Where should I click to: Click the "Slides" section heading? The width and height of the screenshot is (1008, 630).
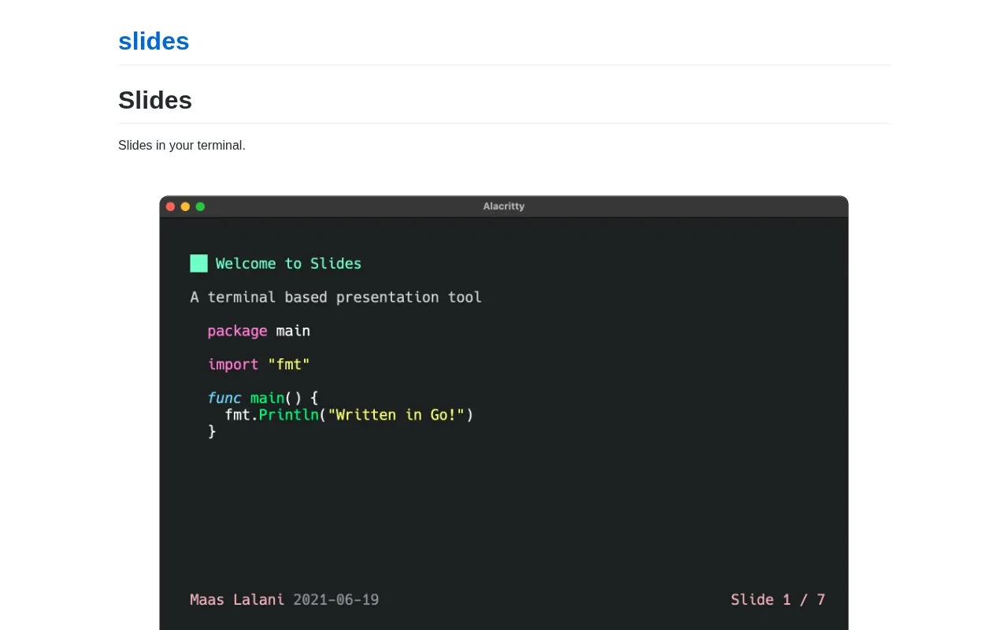click(155, 100)
